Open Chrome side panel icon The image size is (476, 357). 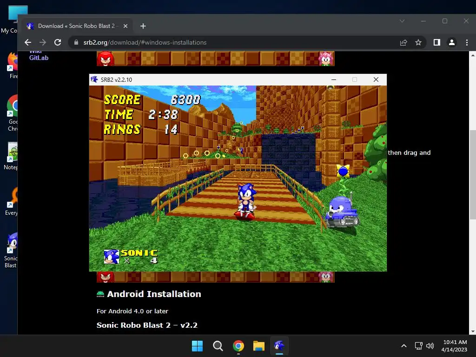click(x=437, y=42)
